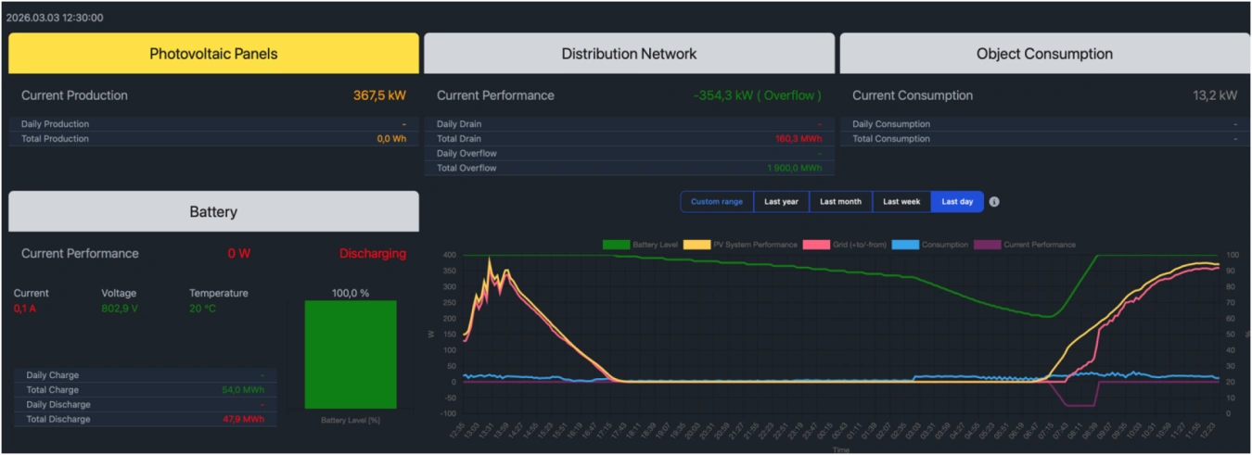Click the Photovoltaic Panels header
The width and height of the screenshot is (1252, 455).
coord(213,54)
